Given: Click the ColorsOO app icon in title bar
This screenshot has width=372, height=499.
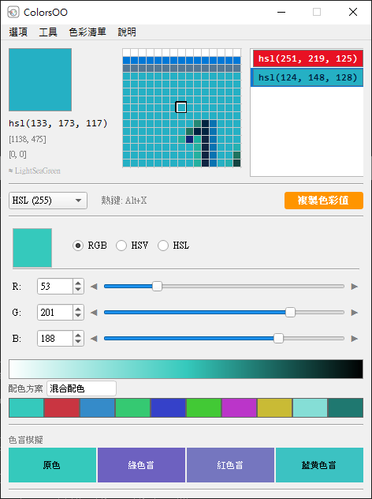Looking at the screenshot, I should coord(13,13).
